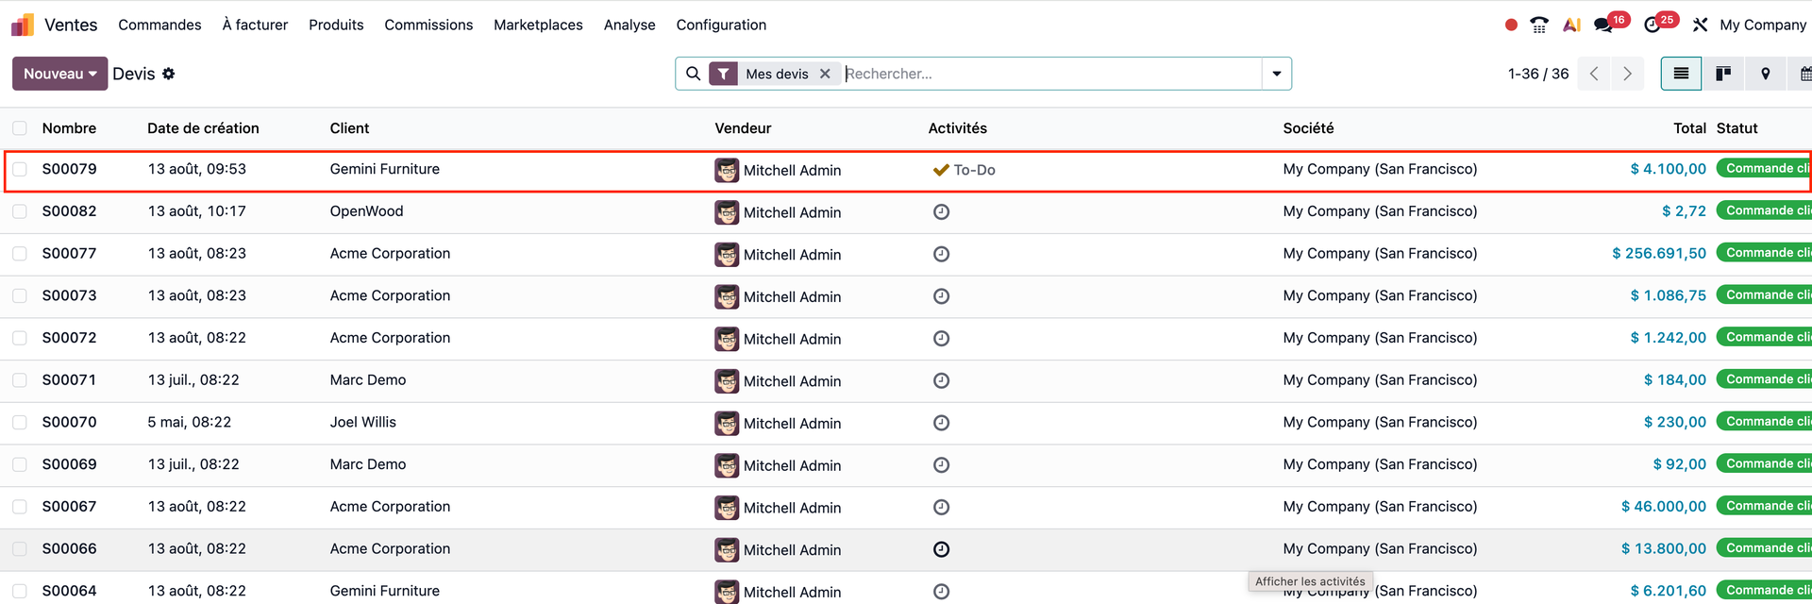Open activity clock for S00066
Image resolution: width=1812 pixels, height=604 pixels.
click(x=941, y=549)
